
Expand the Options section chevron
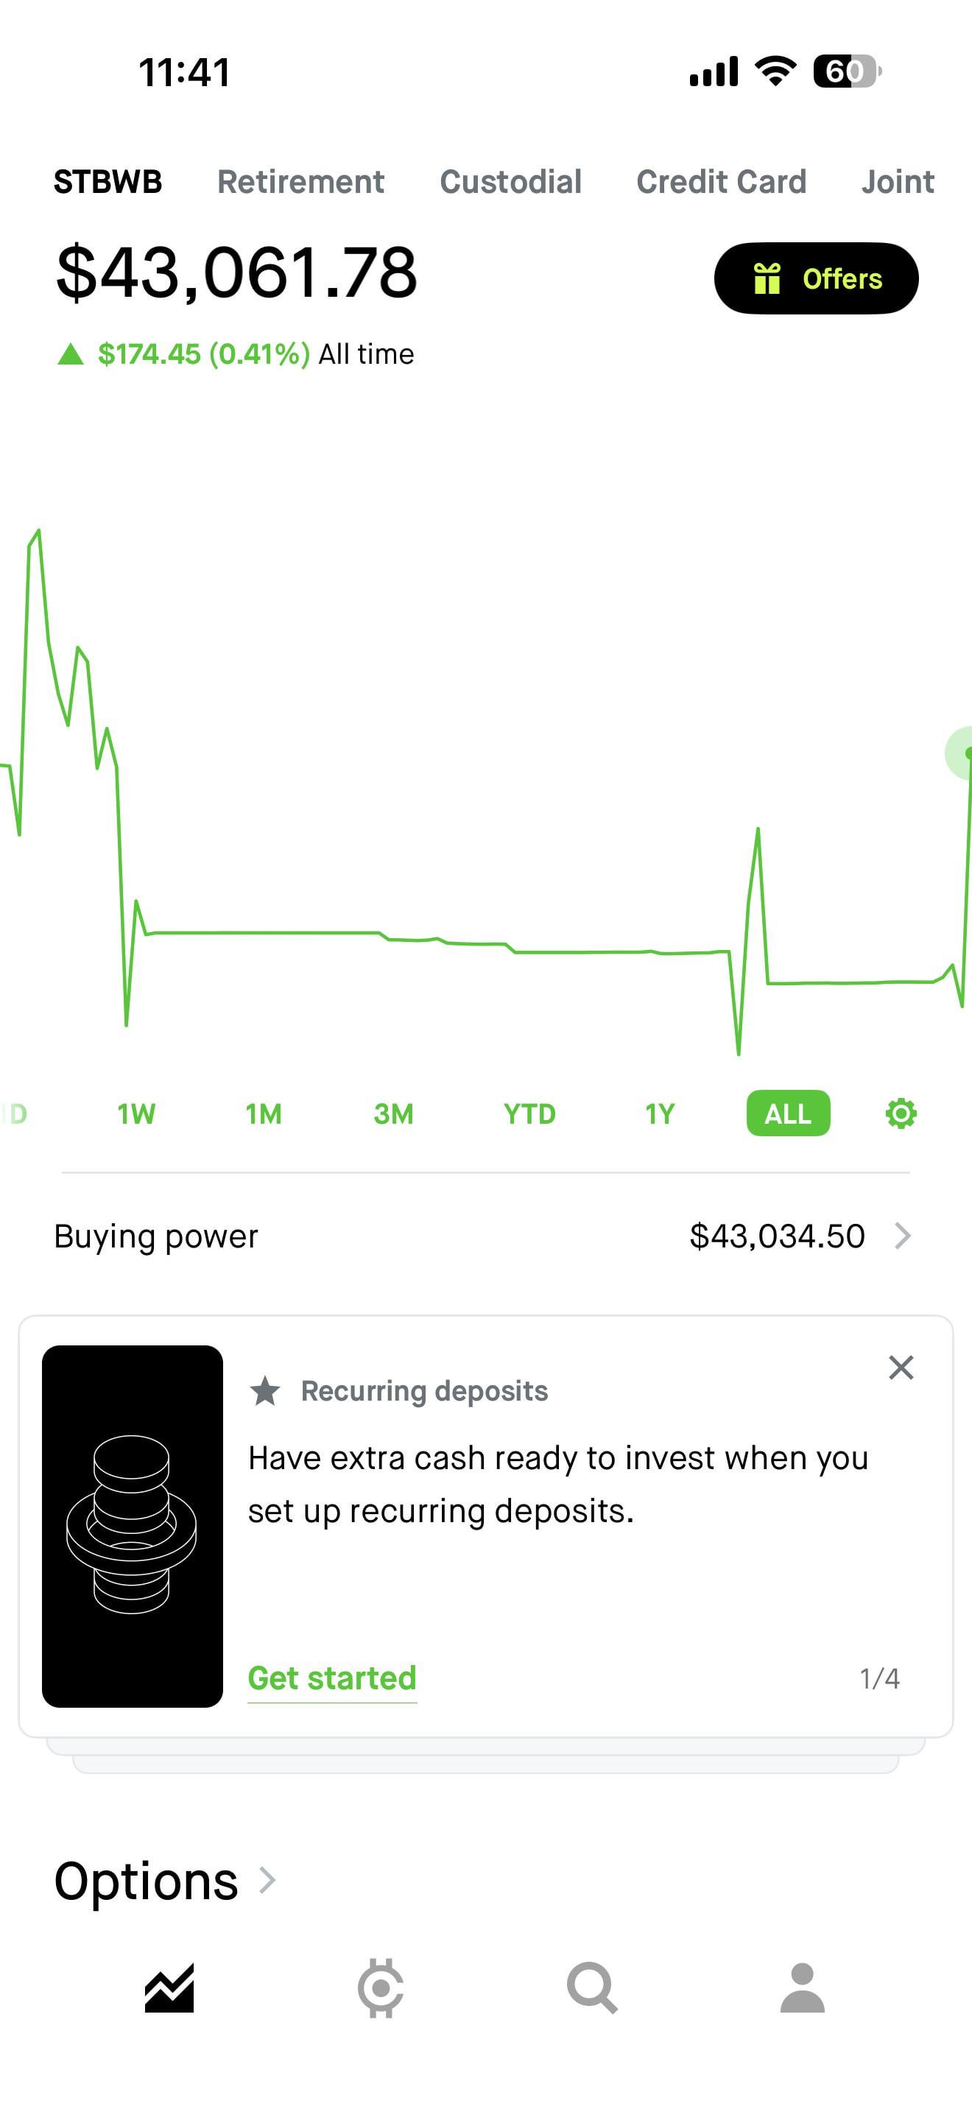[267, 1880]
